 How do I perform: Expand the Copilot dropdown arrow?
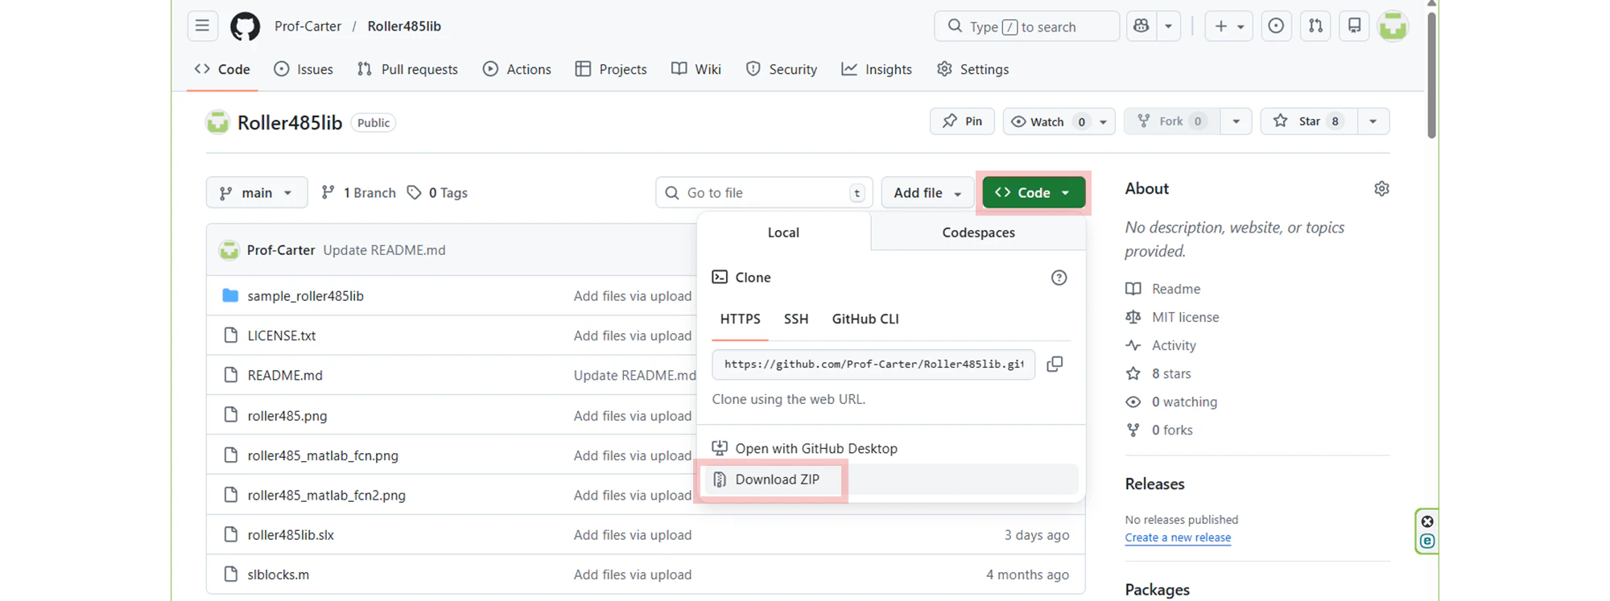click(x=1168, y=26)
